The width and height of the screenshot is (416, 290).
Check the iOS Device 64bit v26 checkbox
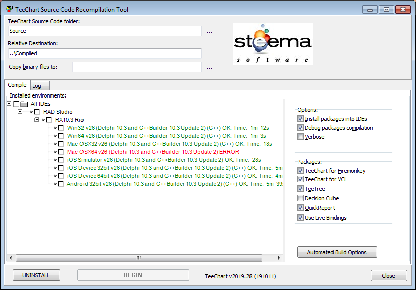(61, 176)
